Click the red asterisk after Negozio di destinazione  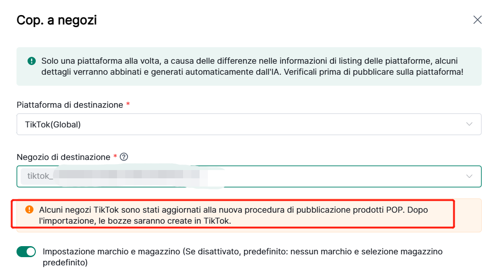(x=115, y=157)
